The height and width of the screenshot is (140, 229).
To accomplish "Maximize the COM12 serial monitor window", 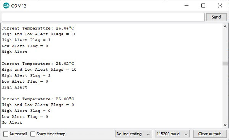I will [x=203, y=6].
